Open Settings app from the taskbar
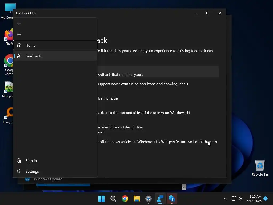Viewport: 273px width, 205px height. tap(148, 199)
